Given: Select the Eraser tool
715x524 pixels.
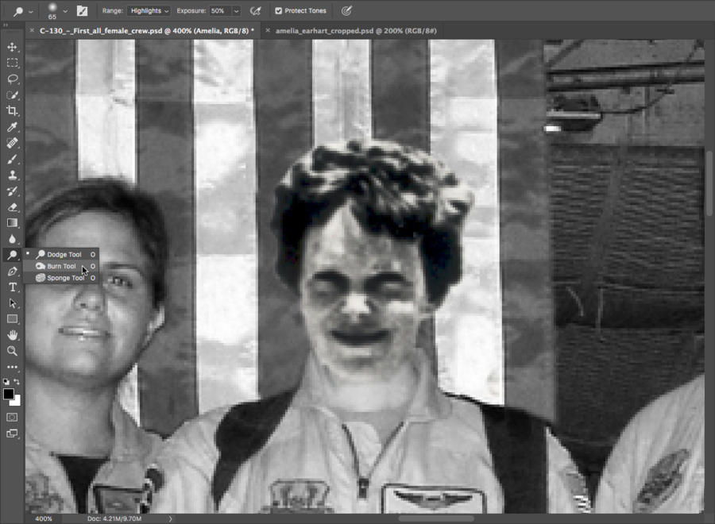Looking at the screenshot, I should (x=12, y=206).
